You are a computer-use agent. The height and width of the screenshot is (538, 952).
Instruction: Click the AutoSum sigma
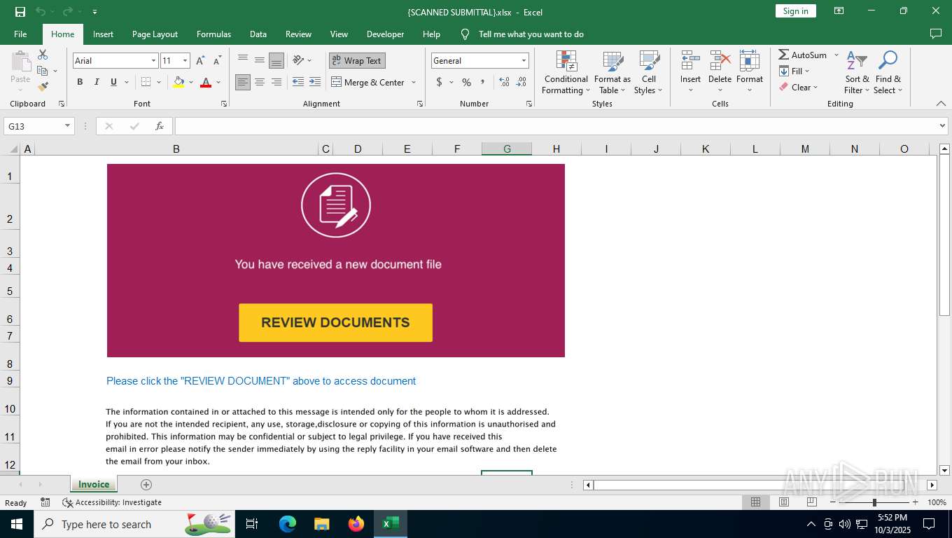pyautogui.click(x=784, y=55)
